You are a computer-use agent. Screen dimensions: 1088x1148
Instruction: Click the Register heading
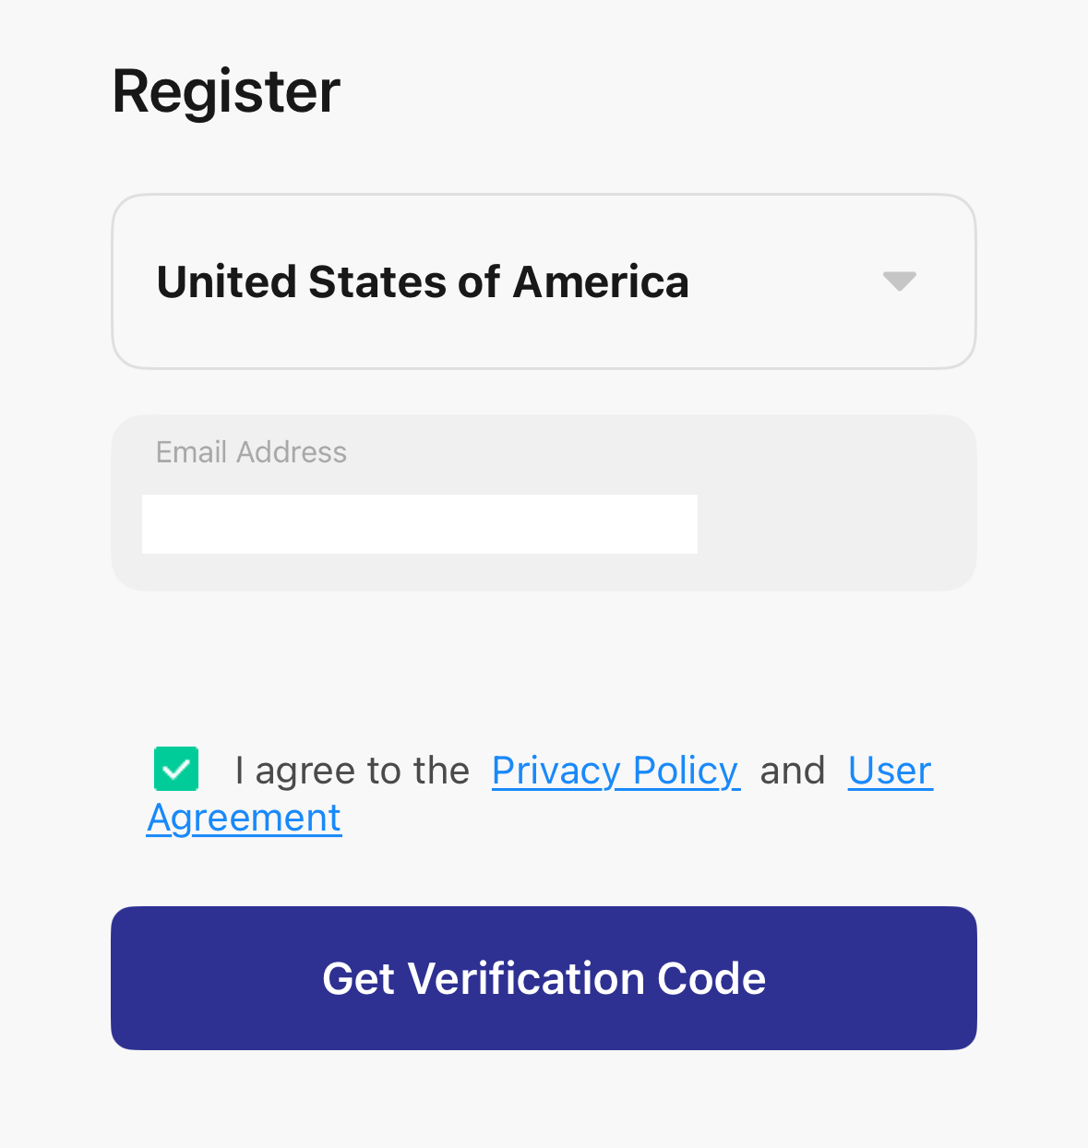(x=226, y=91)
